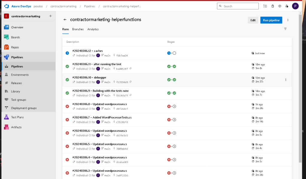Click the Description column header

pyautogui.click(x=73, y=42)
